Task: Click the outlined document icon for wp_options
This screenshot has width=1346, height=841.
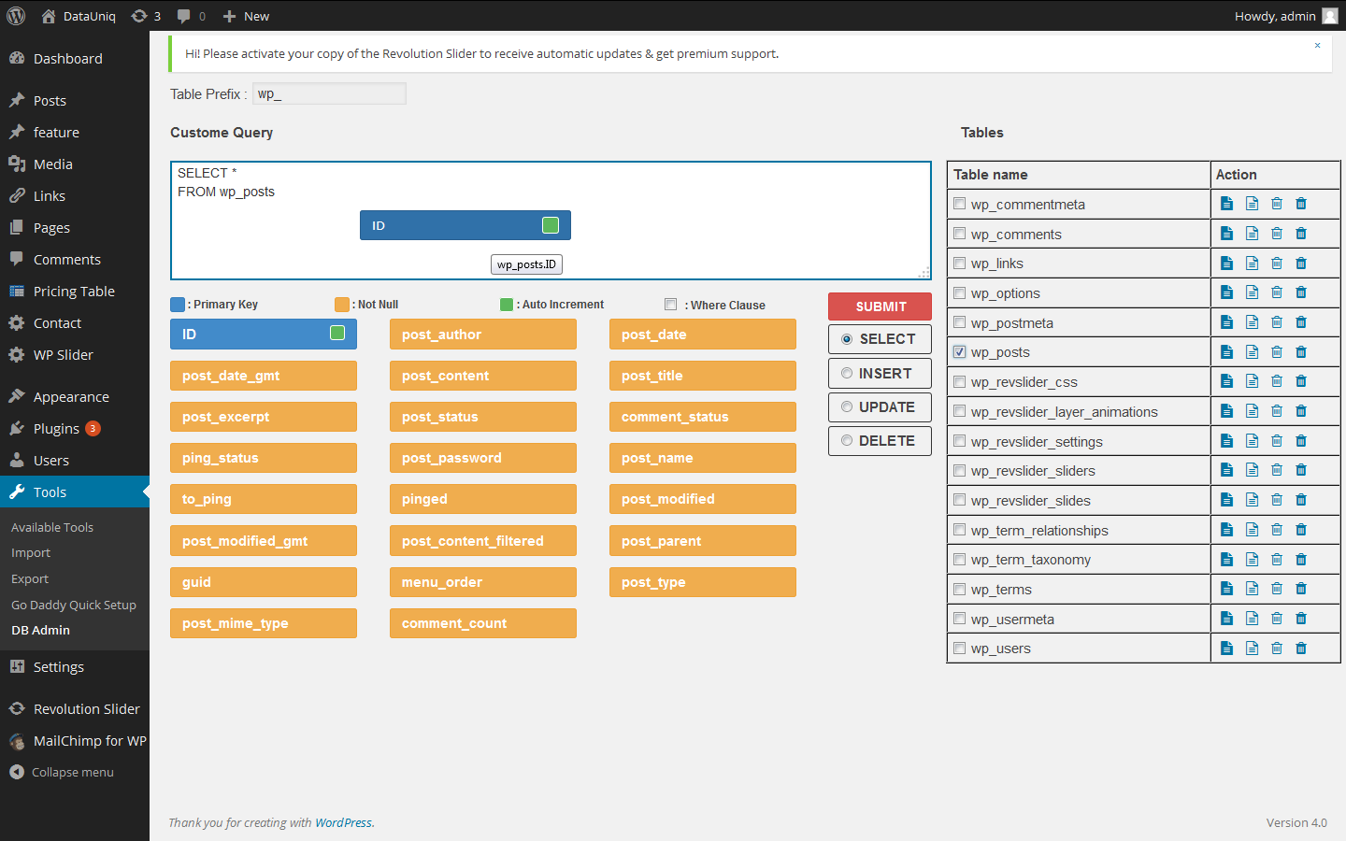Action: (1252, 292)
